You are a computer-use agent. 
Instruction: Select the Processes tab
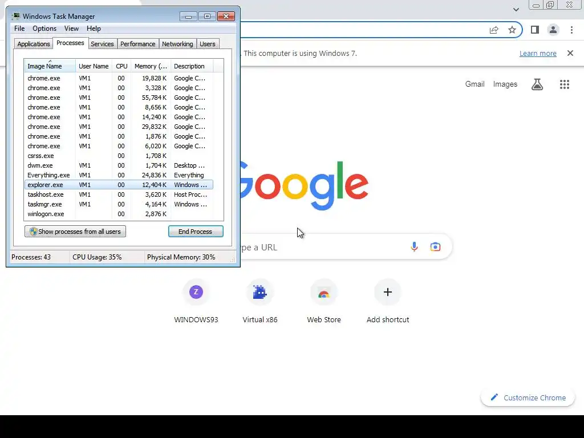point(70,43)
